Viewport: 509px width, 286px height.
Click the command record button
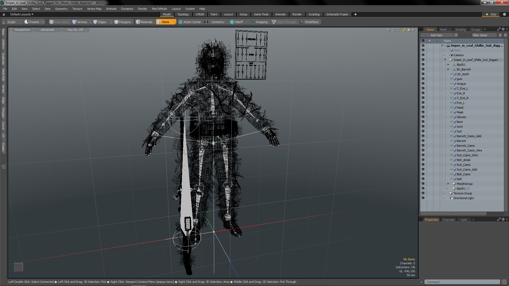(504, 282)
